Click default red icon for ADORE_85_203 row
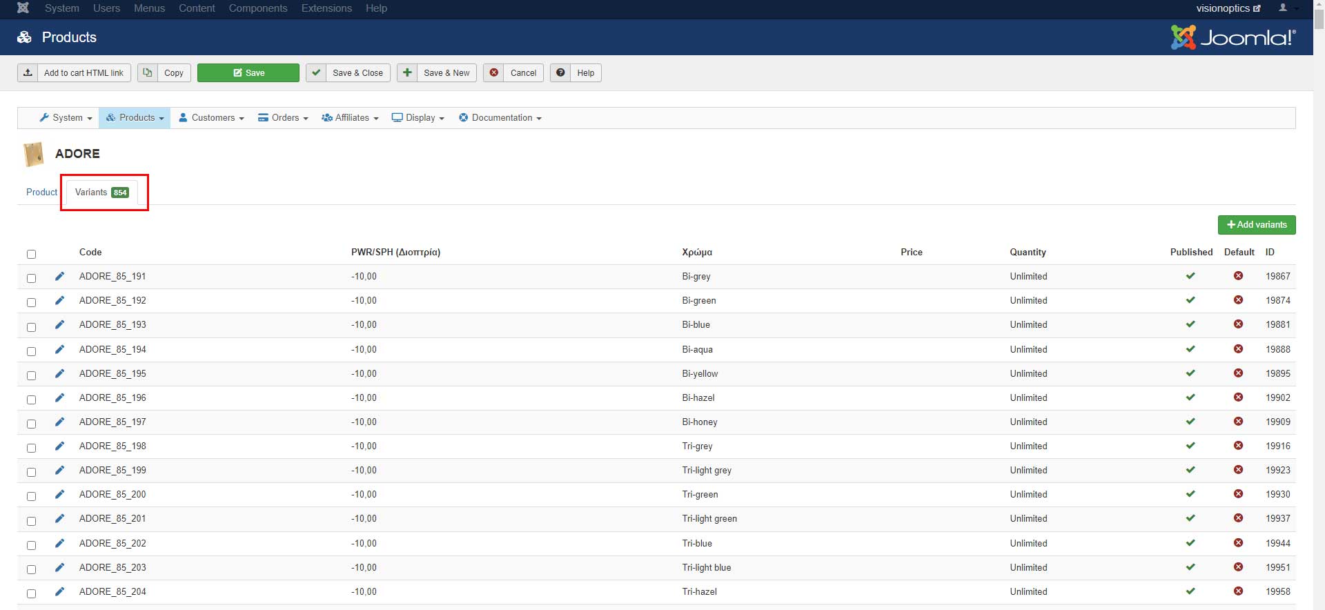 pos(1238,567)
